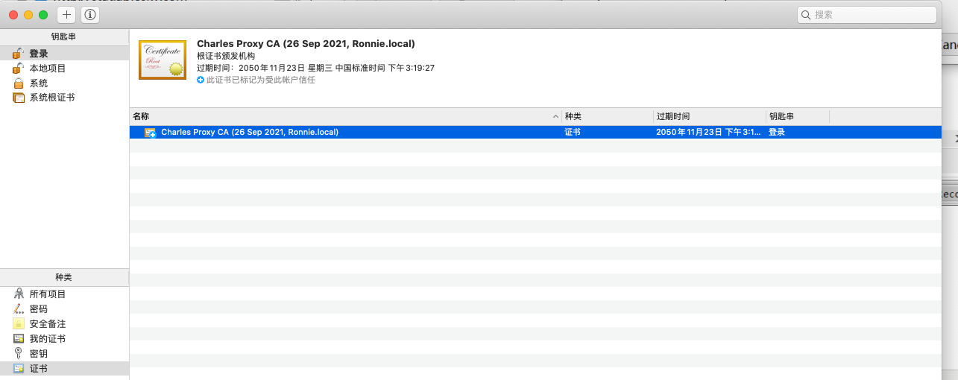Click 此证书已标记为受此帐户信任 text
The image size is (958, 380).
click(260, 80)
